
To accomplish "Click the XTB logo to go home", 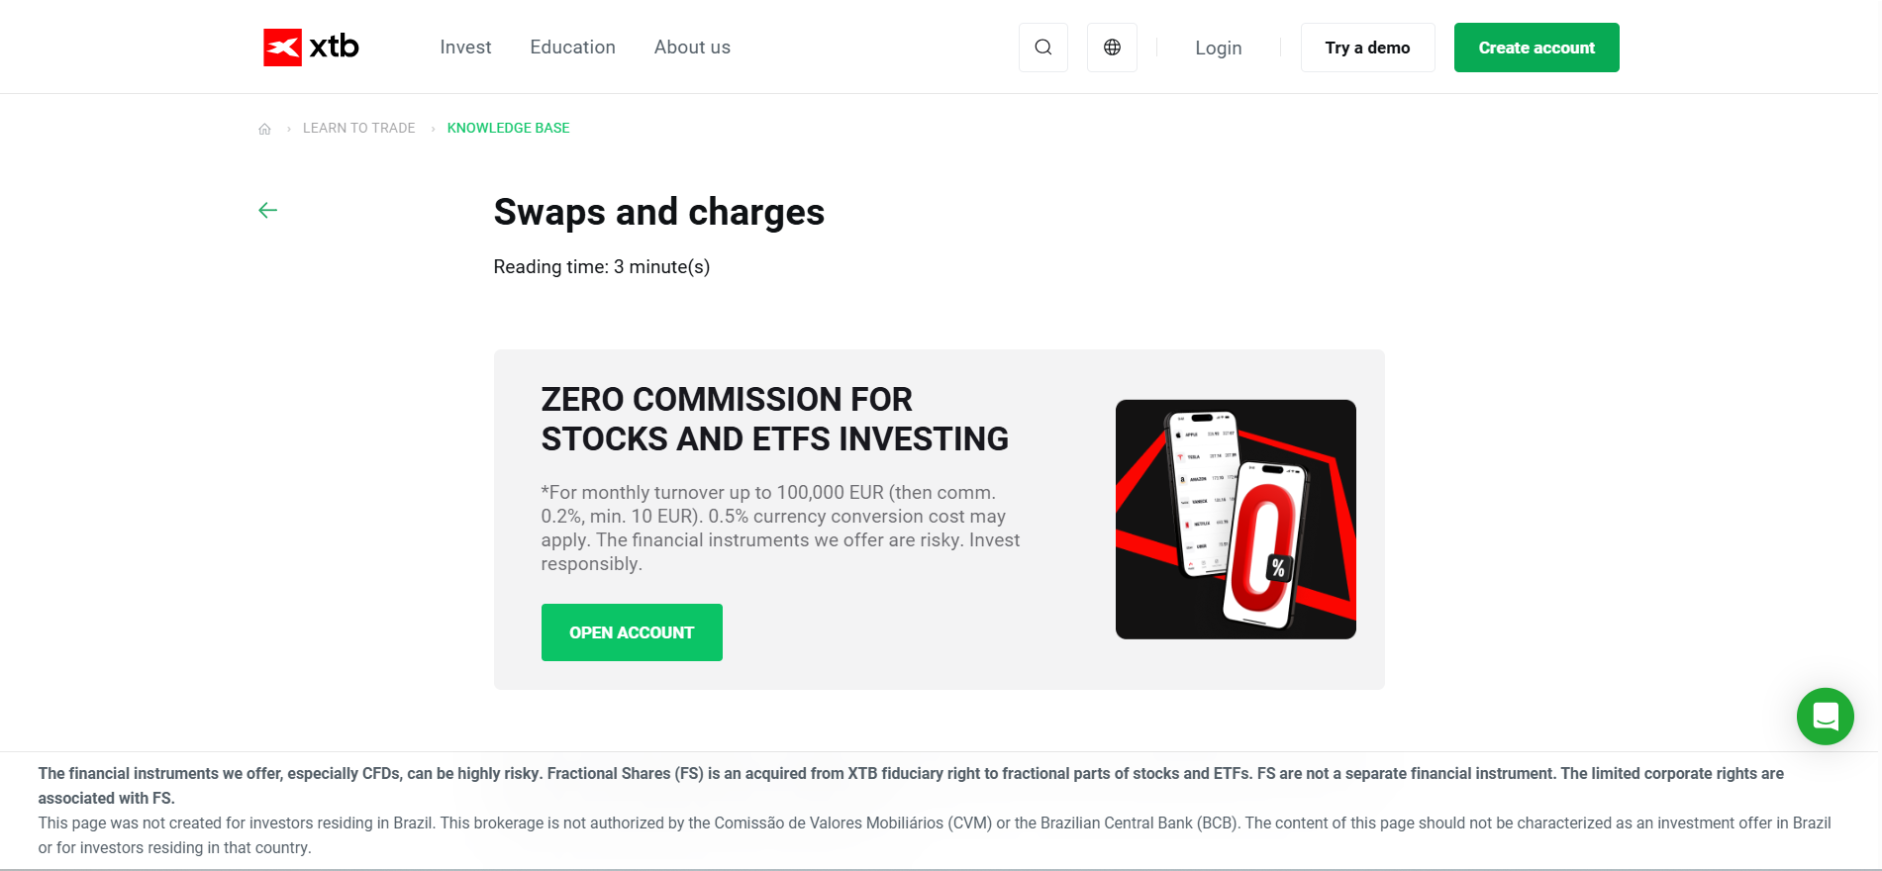I will coord(309,46).
